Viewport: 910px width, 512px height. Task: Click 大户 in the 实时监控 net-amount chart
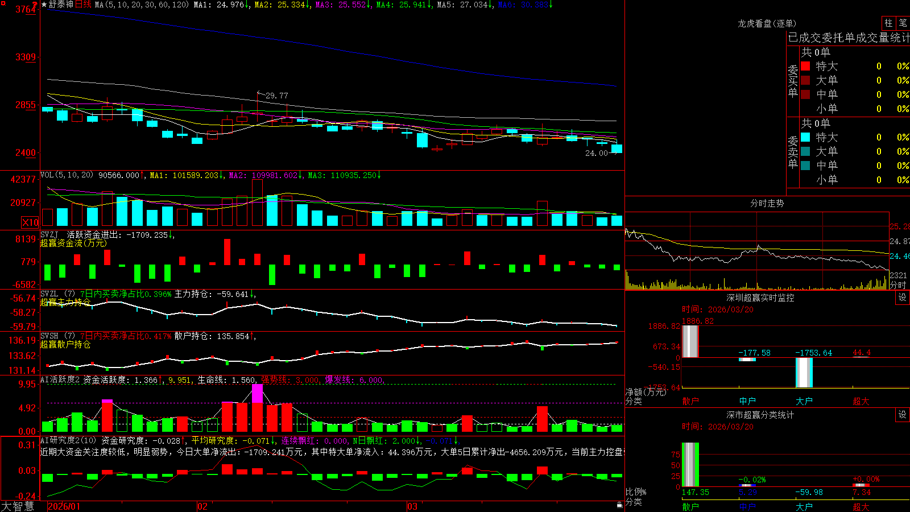(804, 401)
